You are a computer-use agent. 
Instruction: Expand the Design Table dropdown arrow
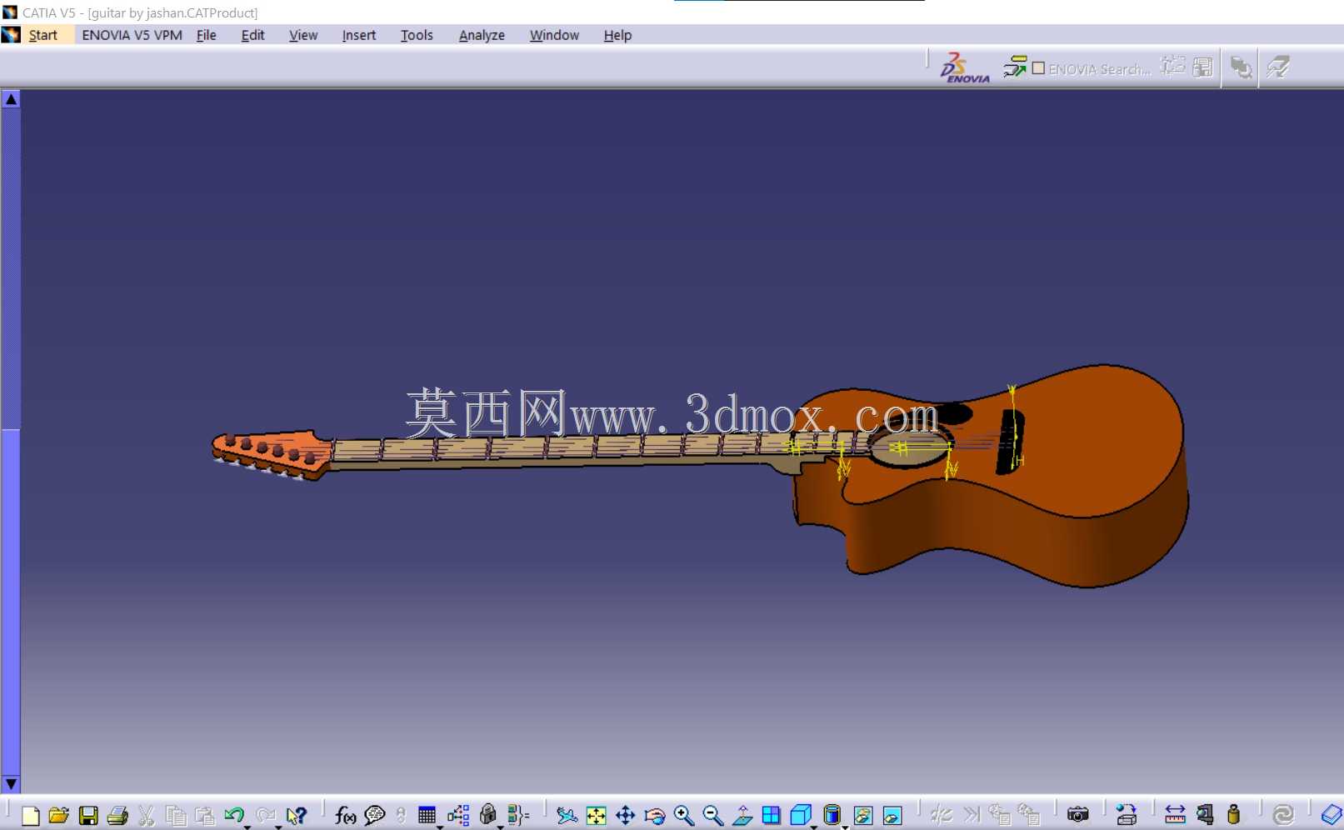point(440,827)
